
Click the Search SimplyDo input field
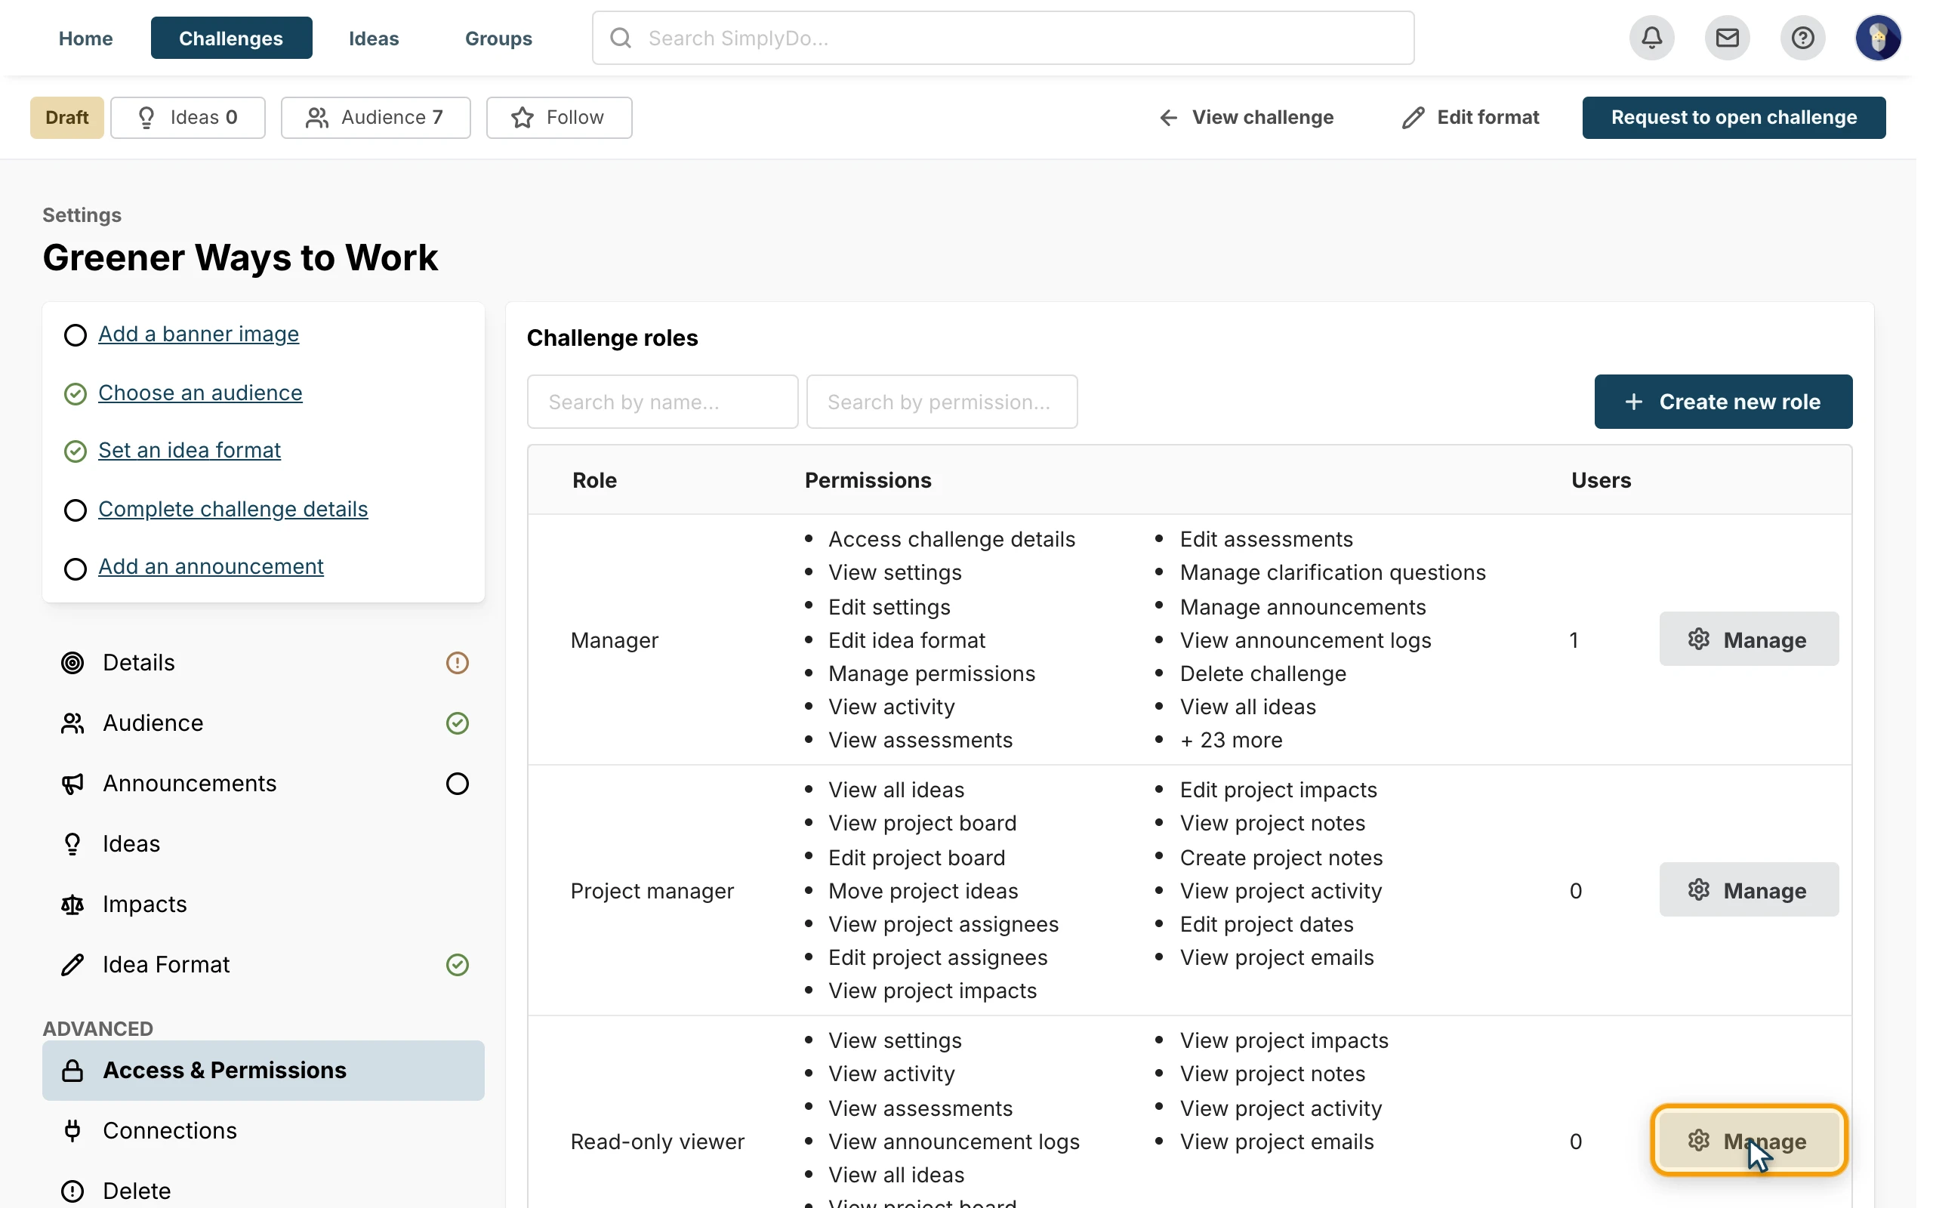click(1003, 38)
